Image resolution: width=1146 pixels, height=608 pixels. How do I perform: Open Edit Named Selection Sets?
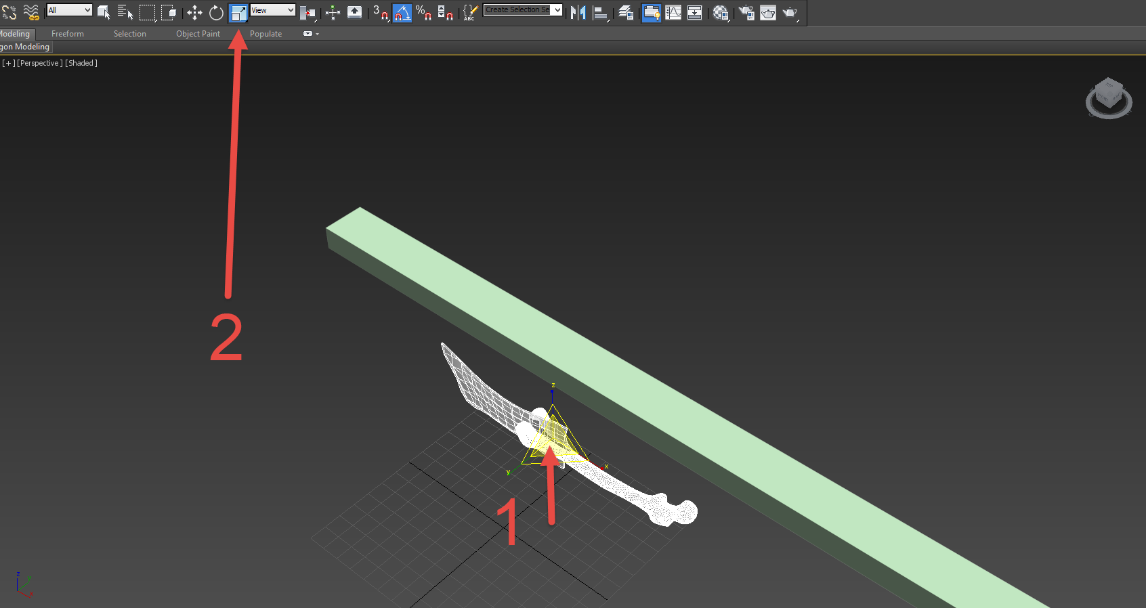coord(470,12)
